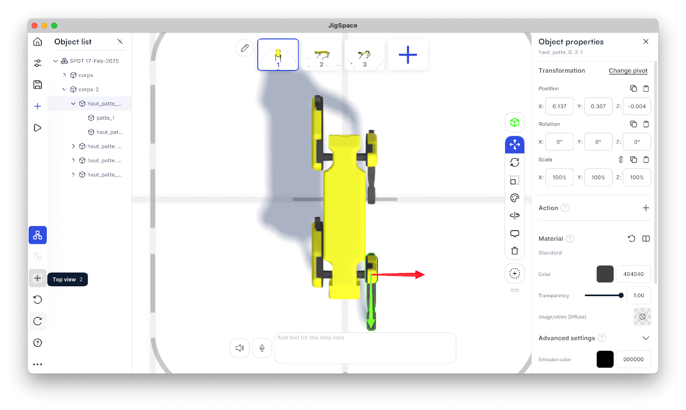
Task: Open the Material library book icon
Action: (x=646, y=239)
